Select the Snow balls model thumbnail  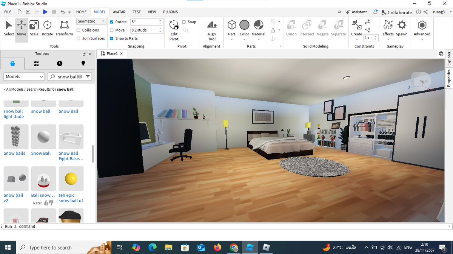(x=16, y=137)
